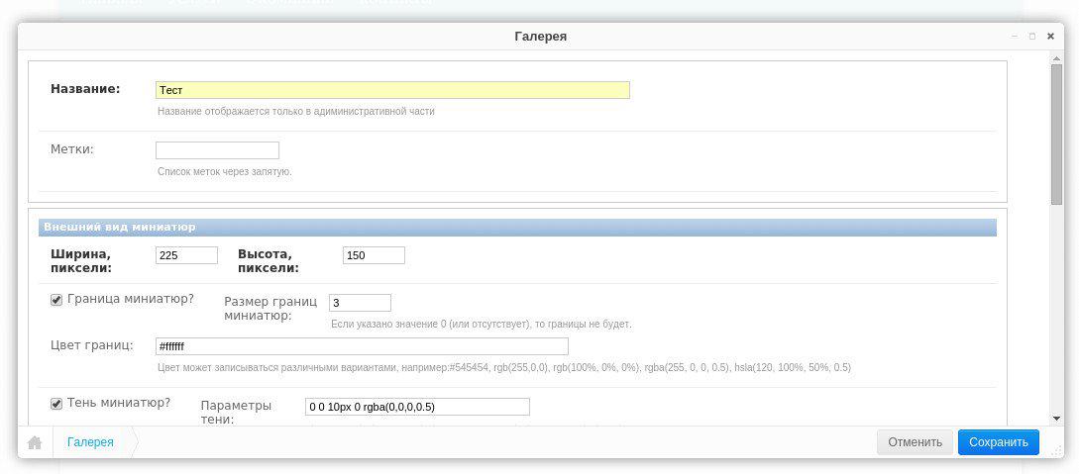Image resolution: width=1079 pixels, height=474 pixels.
Task: Click the home icon in the breadcrumb bar
Action: pyautogui.click(x=35, y=442)
